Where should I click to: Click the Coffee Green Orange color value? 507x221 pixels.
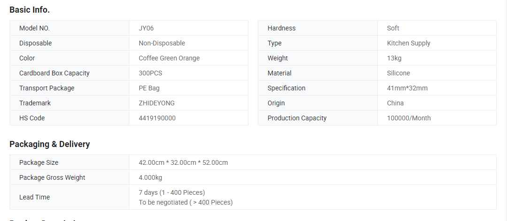coord(169,58)
